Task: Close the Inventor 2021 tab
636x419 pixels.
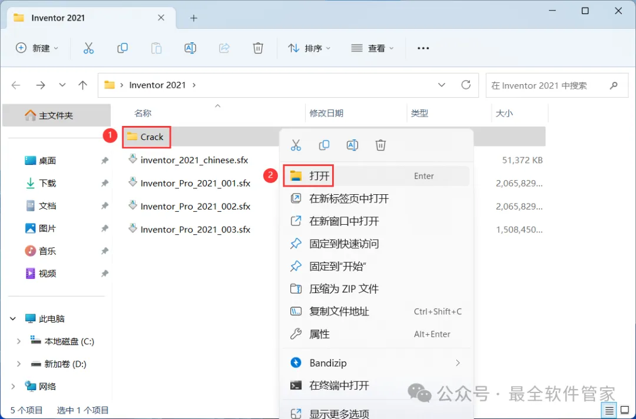Action: (161, 18)
